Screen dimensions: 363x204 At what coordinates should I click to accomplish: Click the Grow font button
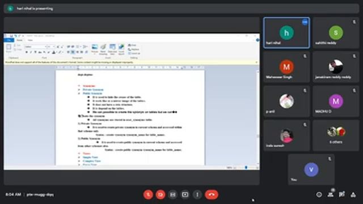click(58, 46)
